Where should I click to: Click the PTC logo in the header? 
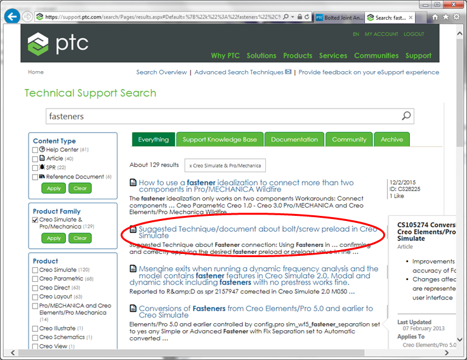point(58,44)
